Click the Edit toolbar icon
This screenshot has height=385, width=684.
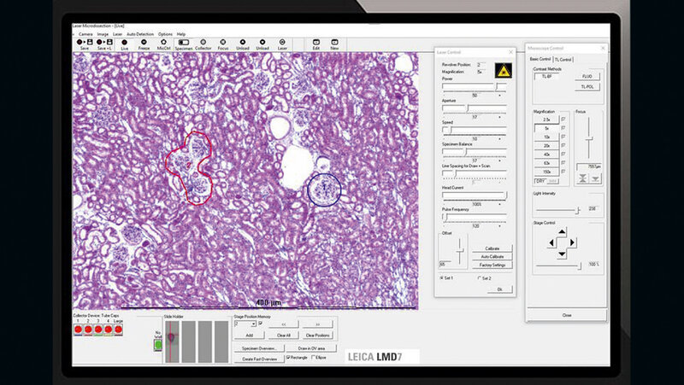coord(316,42)
